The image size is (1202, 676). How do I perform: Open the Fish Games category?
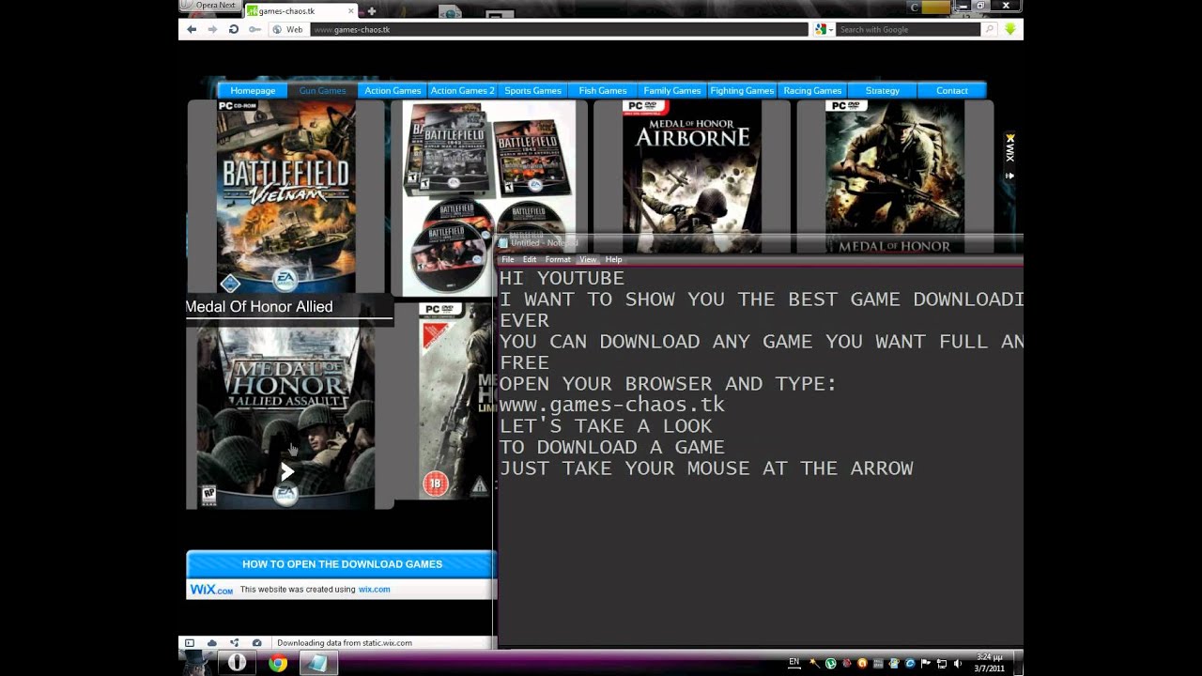tap(603, 91)
